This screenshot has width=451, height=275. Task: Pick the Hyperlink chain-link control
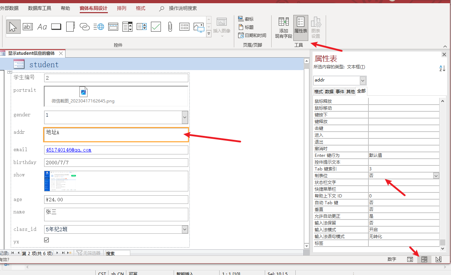click(x=85, y=26)
